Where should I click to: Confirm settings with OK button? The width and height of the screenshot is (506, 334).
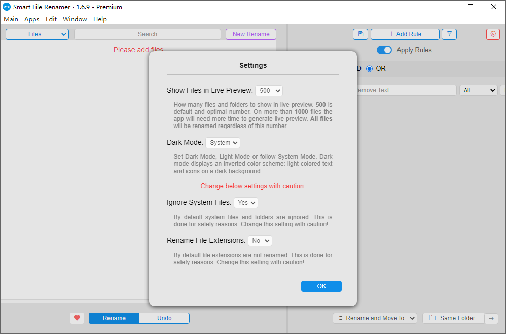(321, 286)
